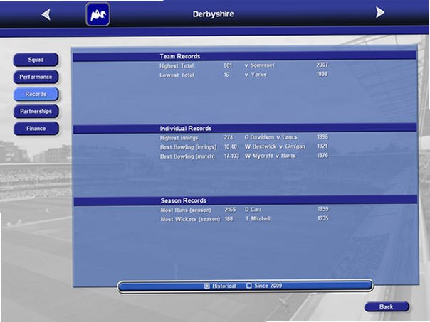430x322 pixels.
Task: Open the Performance section
Action: 36,77
